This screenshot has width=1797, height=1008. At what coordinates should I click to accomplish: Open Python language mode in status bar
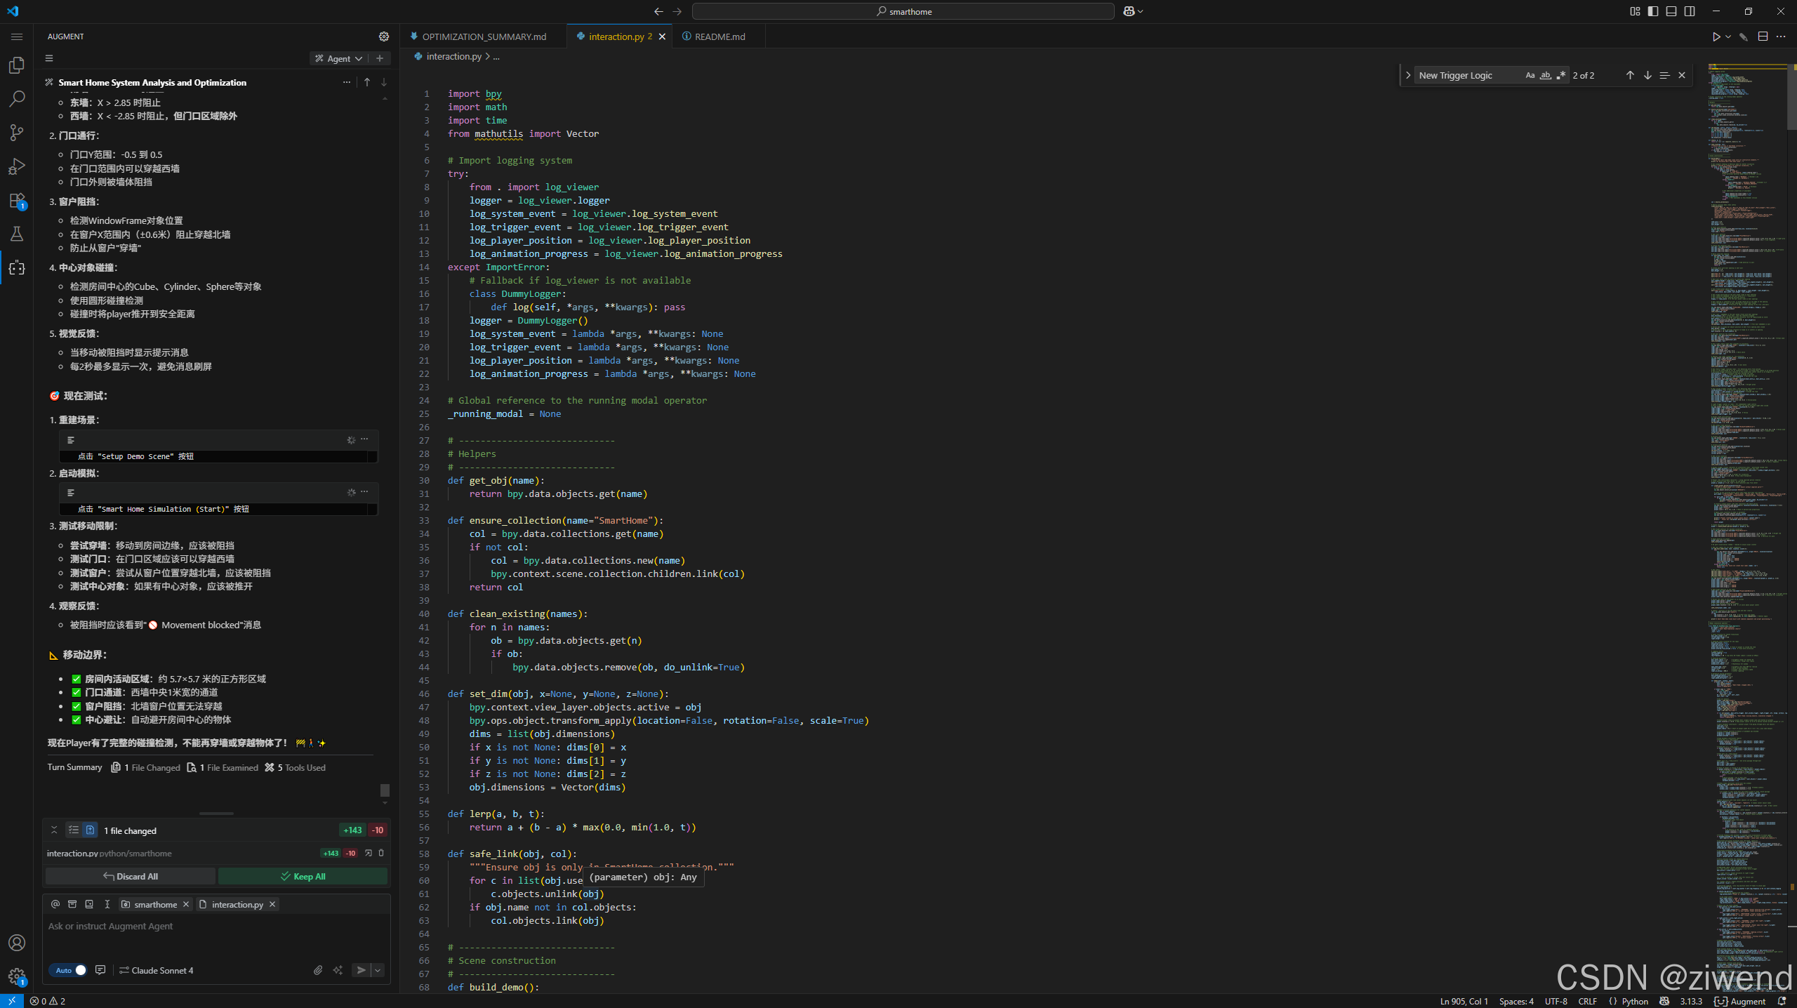click(x=1634, y=1001)
